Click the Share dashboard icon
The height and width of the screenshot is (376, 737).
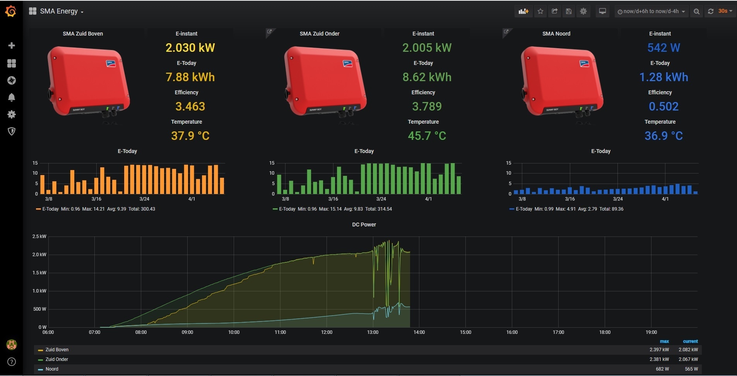click(554, 11)
